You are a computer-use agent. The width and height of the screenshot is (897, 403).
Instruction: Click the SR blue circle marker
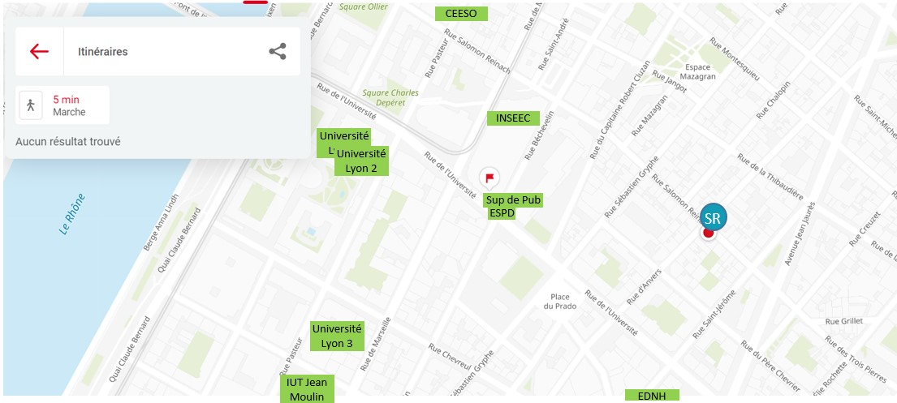click(x=713, y=217)
